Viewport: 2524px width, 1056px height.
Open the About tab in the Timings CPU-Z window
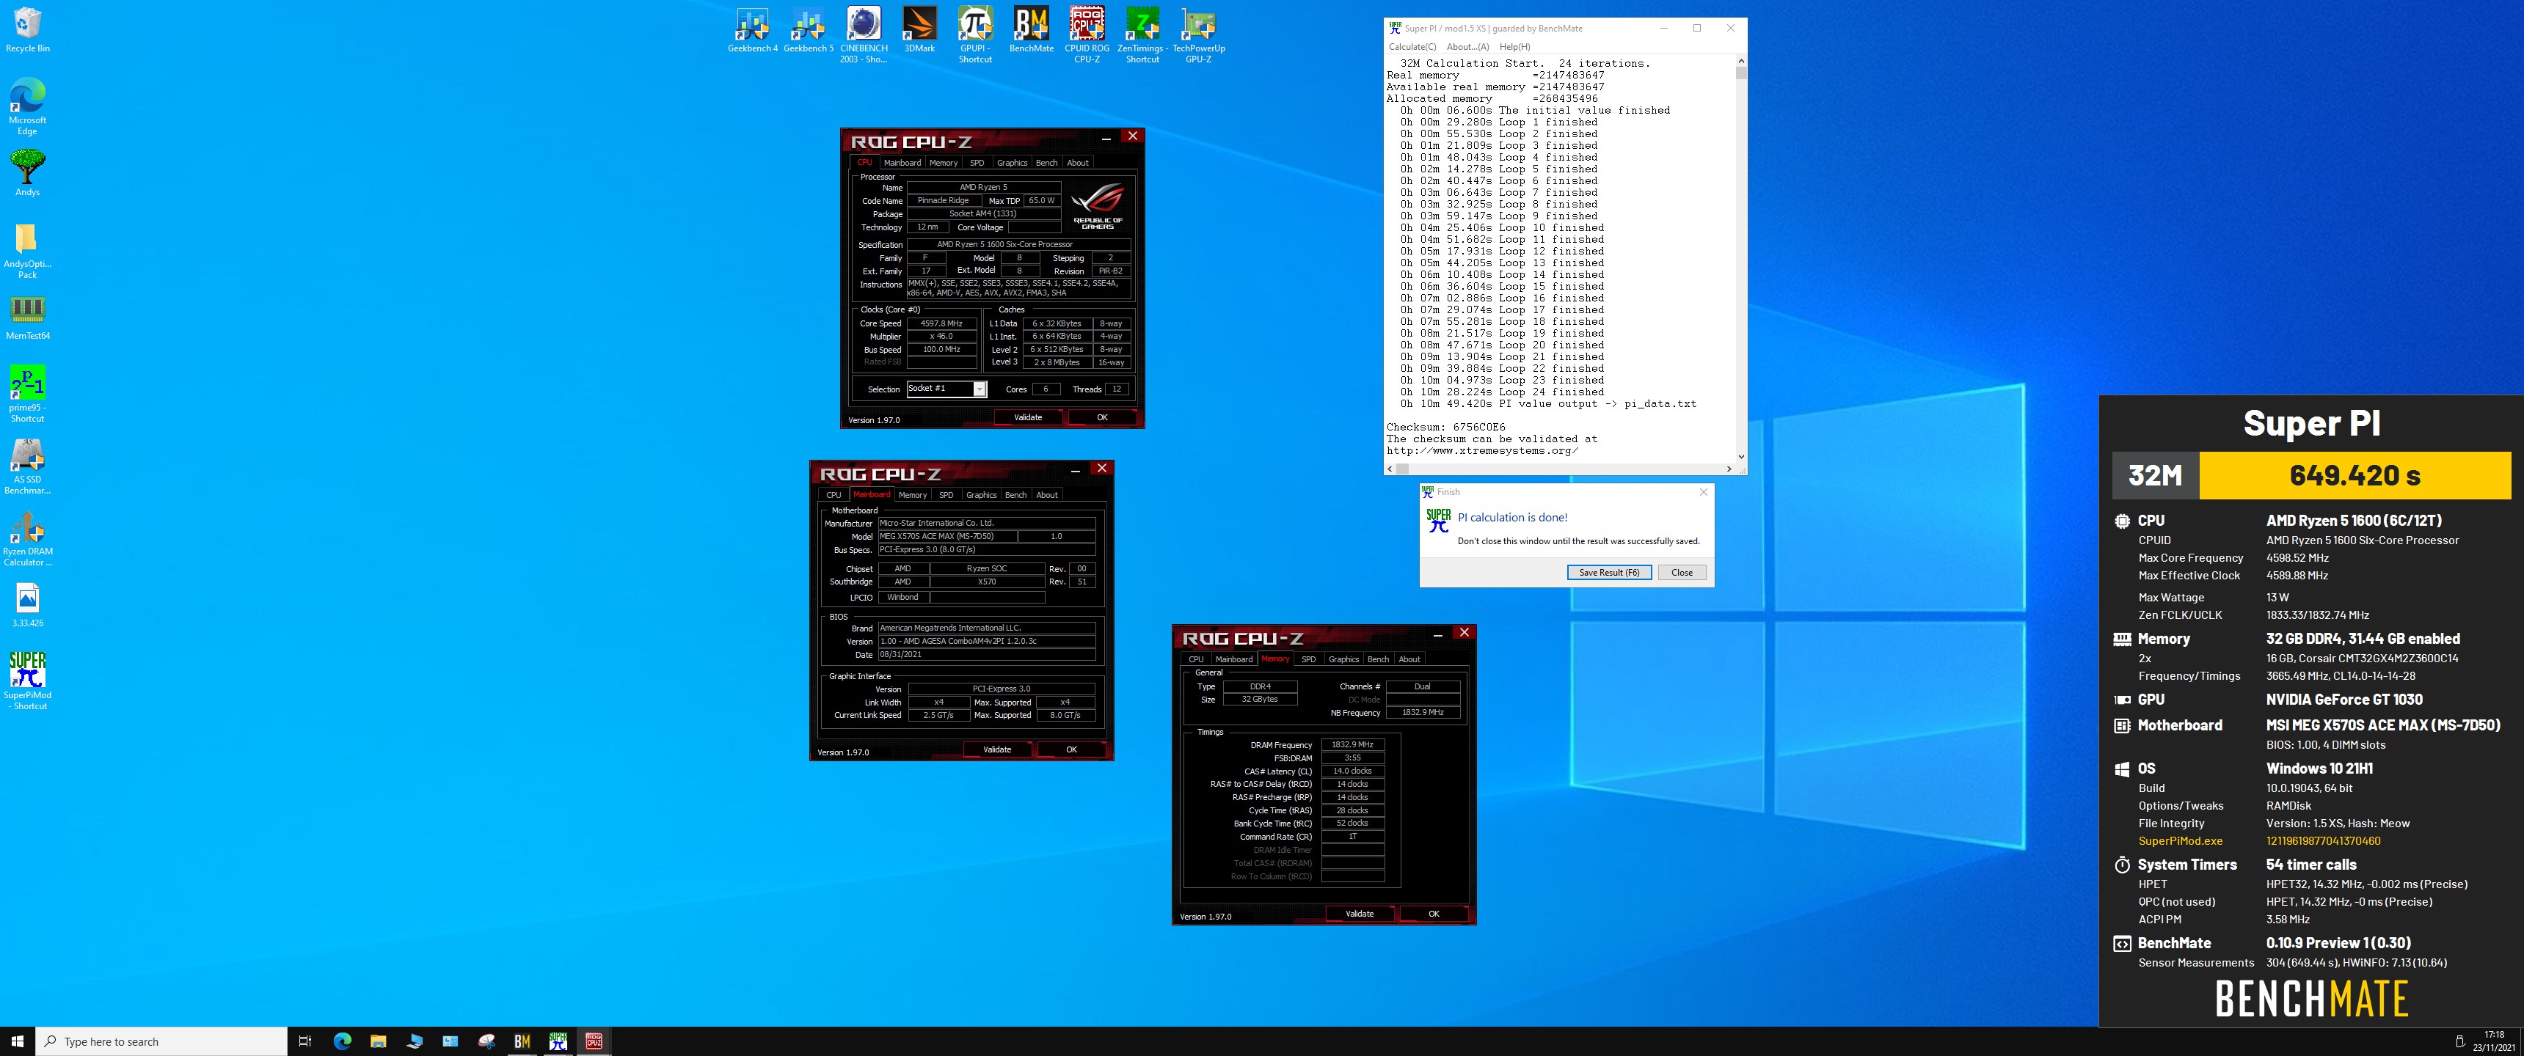[1409, 659]
